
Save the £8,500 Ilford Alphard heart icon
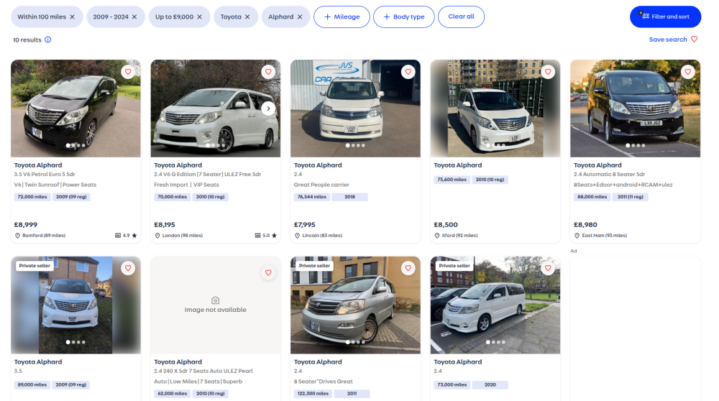tap(548, 72)
